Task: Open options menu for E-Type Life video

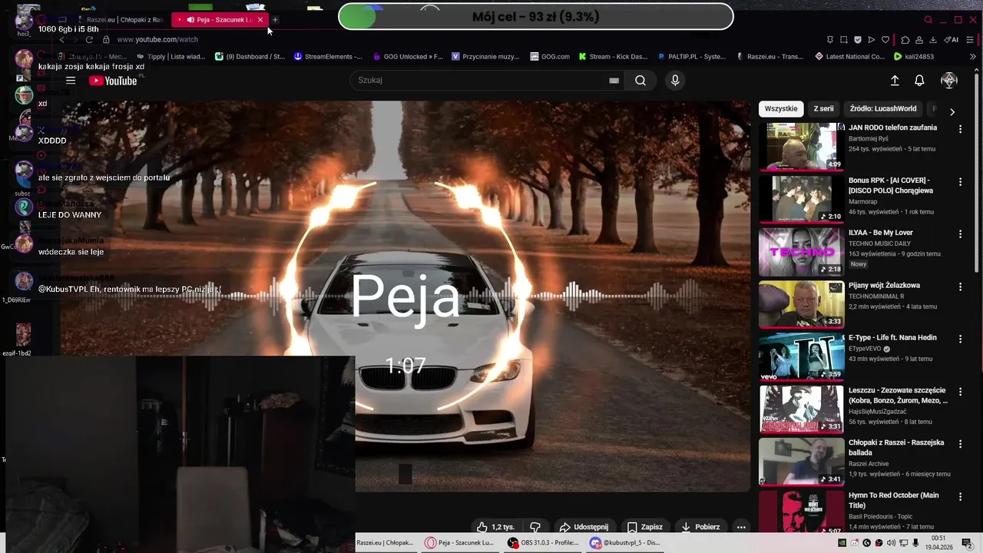Action: 960,339
